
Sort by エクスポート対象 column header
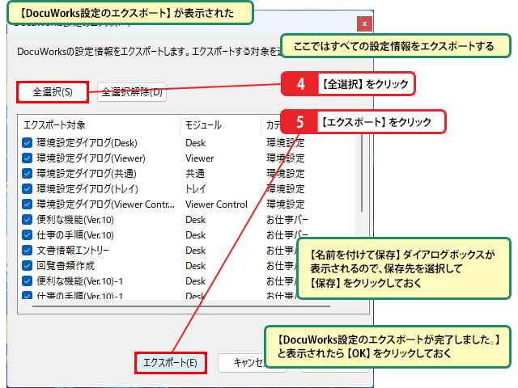[x=99, y=125]
